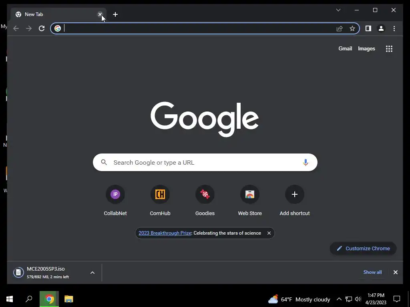
Task: Open the tab search dropdown arrow
Action: pos(338,10)
